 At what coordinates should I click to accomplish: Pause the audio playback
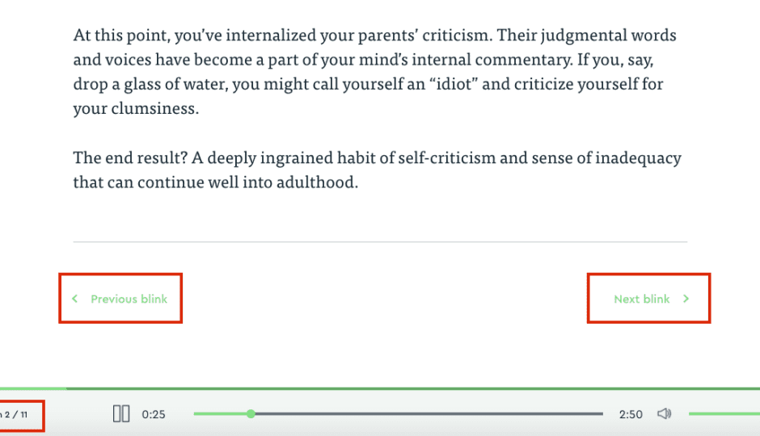click(x=121, y=413)
